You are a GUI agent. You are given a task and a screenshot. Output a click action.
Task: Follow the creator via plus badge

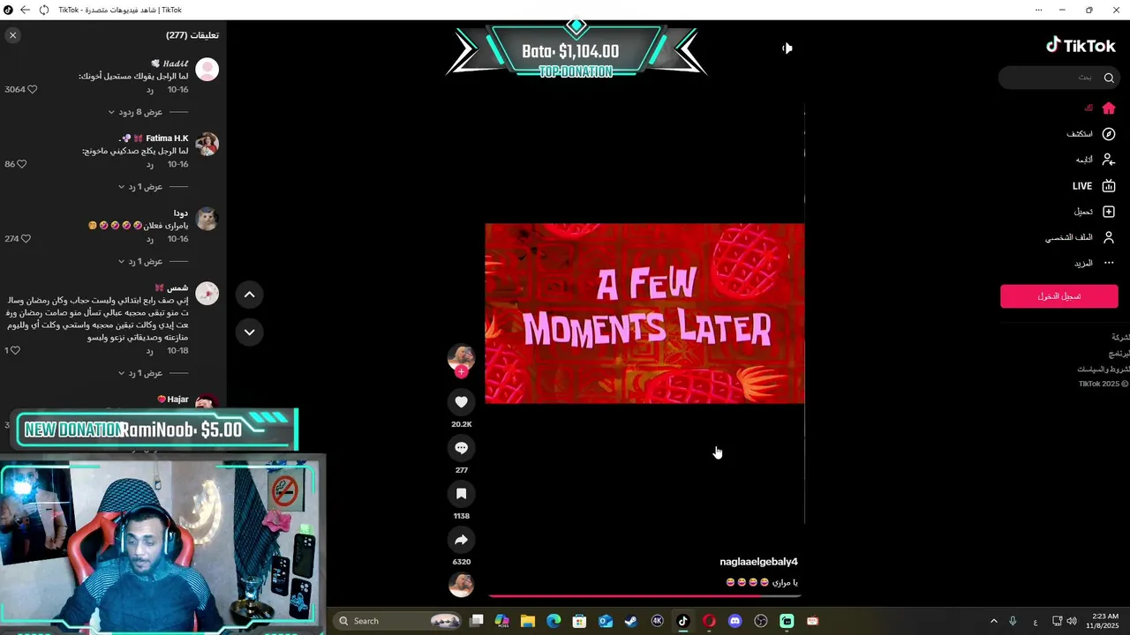click(x=461, y=372)
